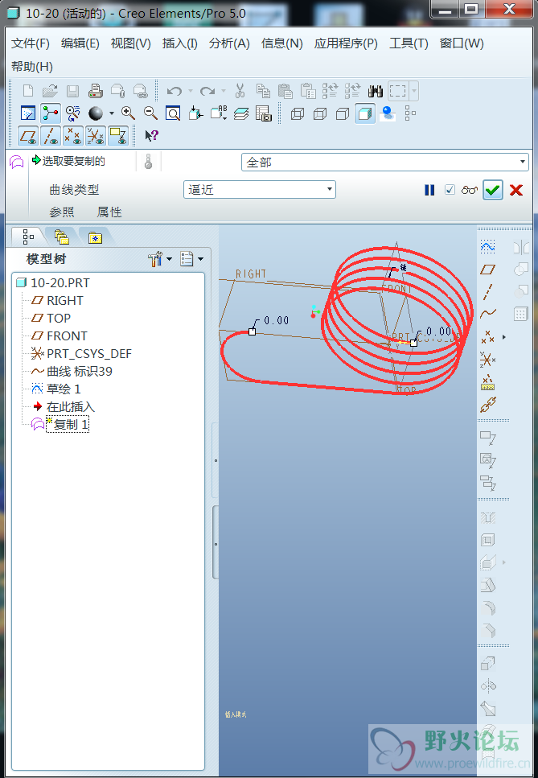Cancel the feature with red X
This screenshot has width=538, height=778.
(x=516, y=190)
